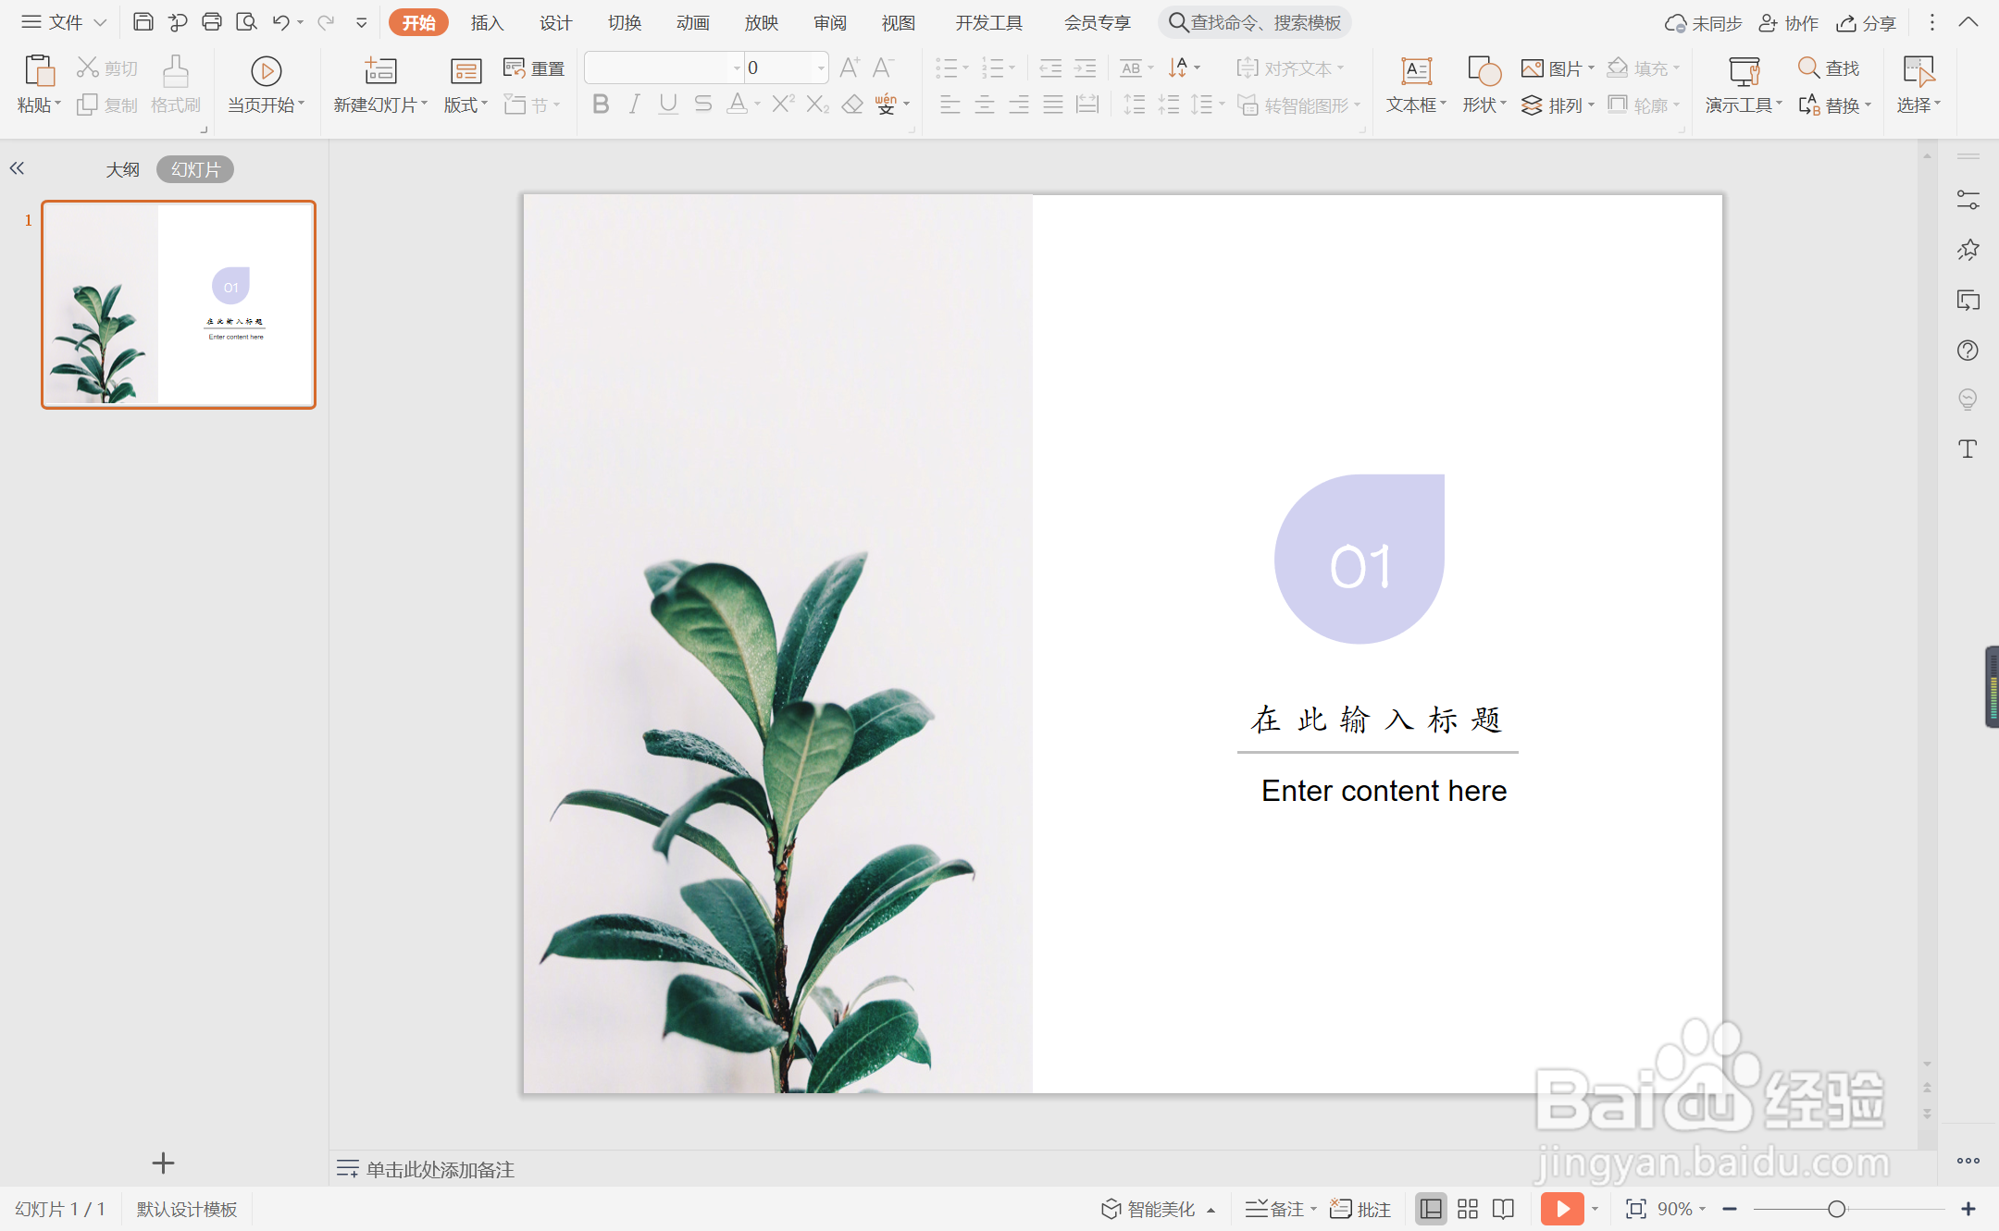The height and width of the screenshot is (1231, 1999).
Task: Click the Format Painter (格式刷) icon
Action: pos(176,70)
